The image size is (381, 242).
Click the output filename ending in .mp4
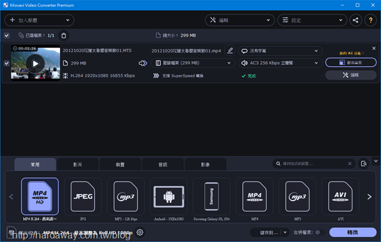pos(186,51)
